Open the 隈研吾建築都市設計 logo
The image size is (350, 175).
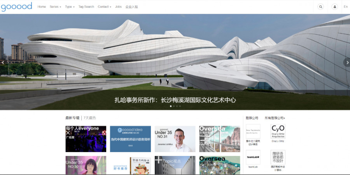[278, 157]
